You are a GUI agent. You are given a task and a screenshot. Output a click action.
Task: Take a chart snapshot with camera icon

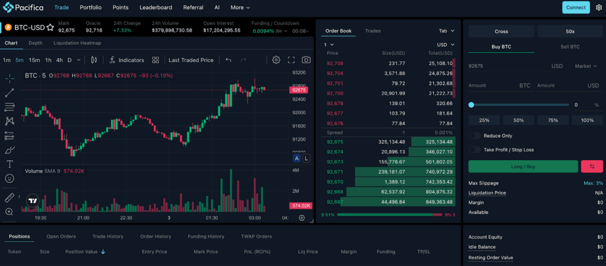point(306,60)
